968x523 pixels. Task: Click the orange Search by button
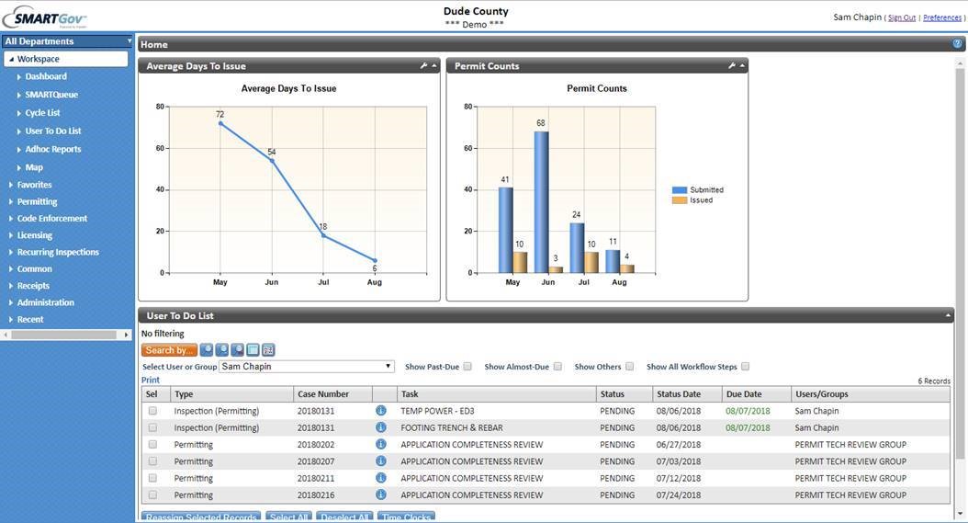click(x=169, y=350)
